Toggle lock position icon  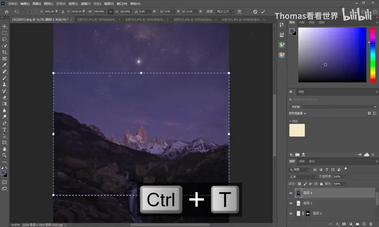[x=310, y=184]
